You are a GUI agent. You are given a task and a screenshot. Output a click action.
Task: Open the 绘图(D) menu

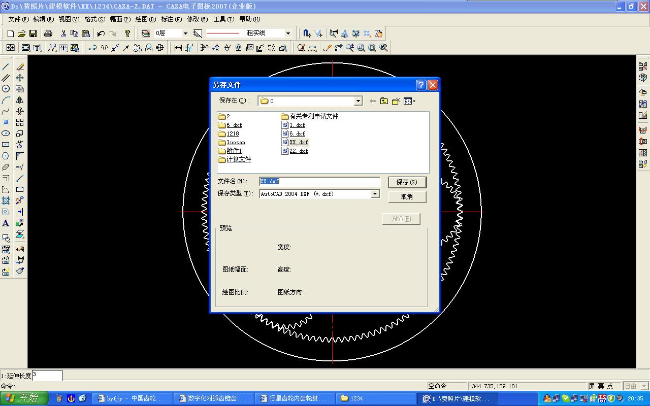pyautogui.click(x=145, y=19)
